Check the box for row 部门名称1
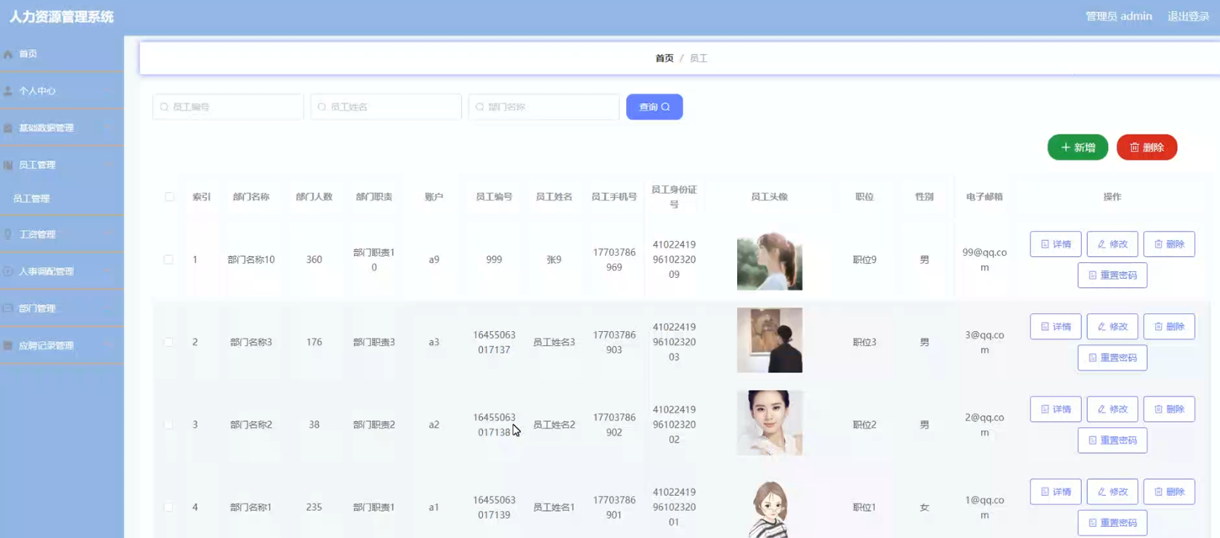 pyautogui.click(x=169, y=507)
